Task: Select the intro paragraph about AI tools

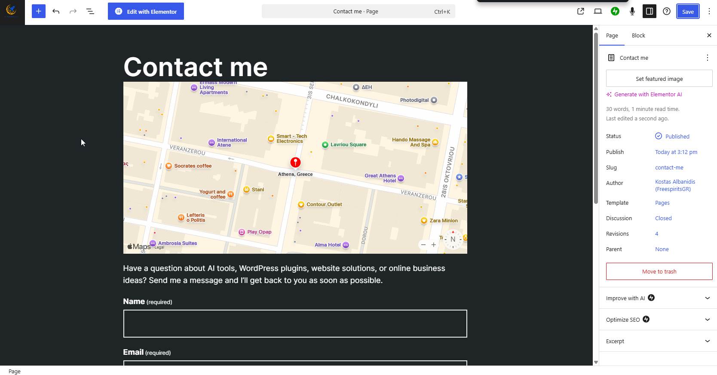Action: [x=284, y=274]
